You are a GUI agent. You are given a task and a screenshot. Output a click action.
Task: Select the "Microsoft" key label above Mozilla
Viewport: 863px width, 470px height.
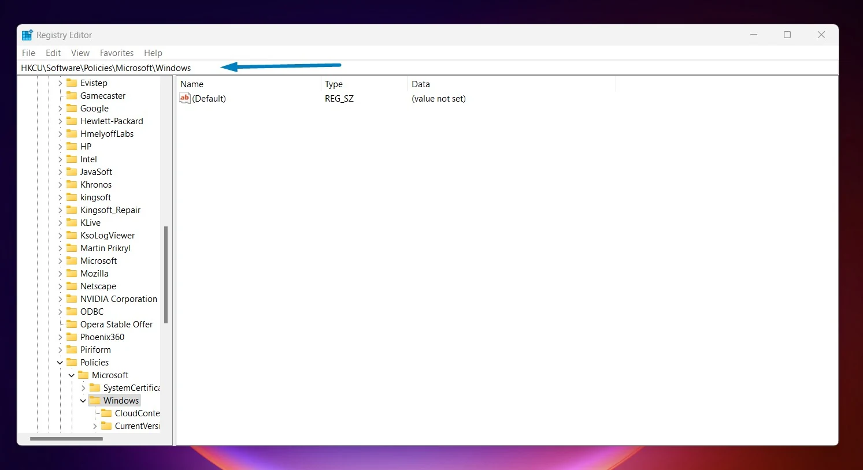pyautogui.click(x=99, y=261)
